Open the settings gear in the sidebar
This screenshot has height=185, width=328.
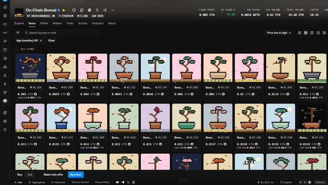(5, 121)
